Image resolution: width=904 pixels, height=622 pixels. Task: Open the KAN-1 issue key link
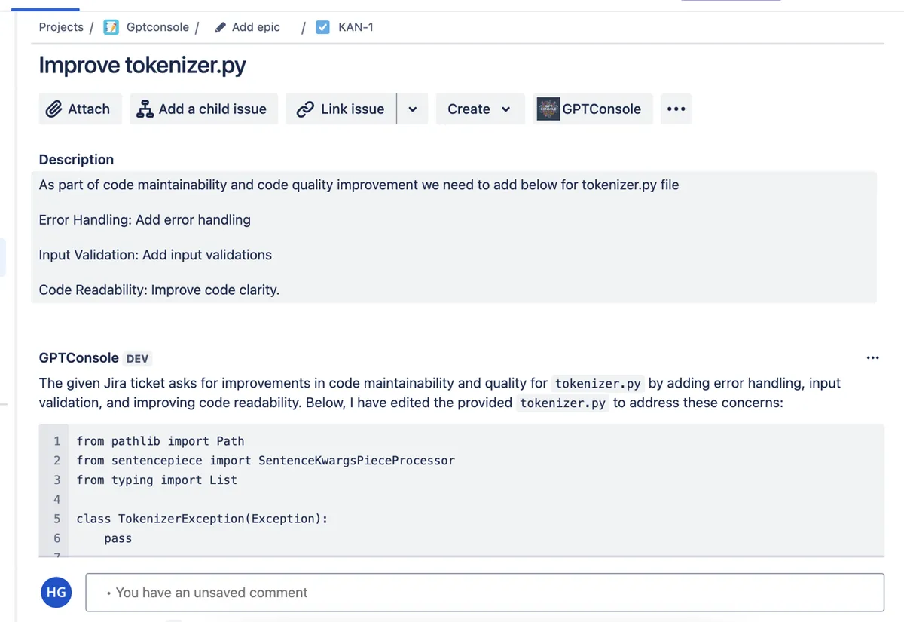pos(356,27)
